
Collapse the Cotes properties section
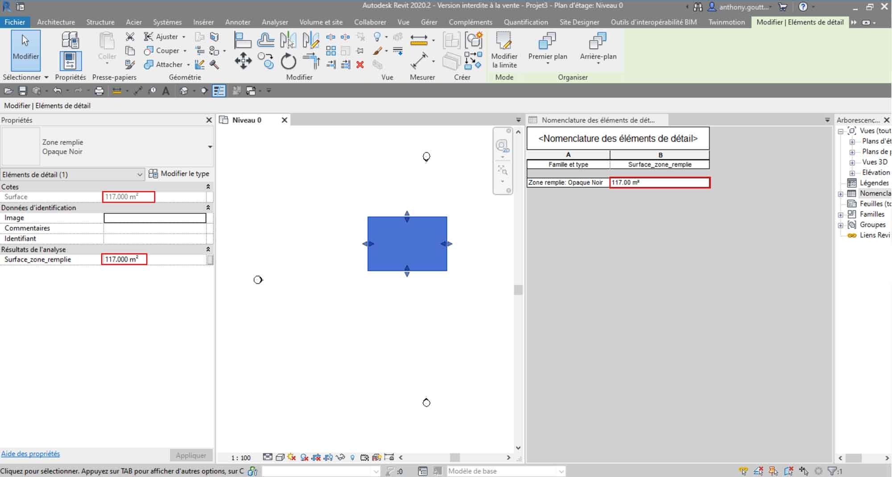(x=208, y=187)
